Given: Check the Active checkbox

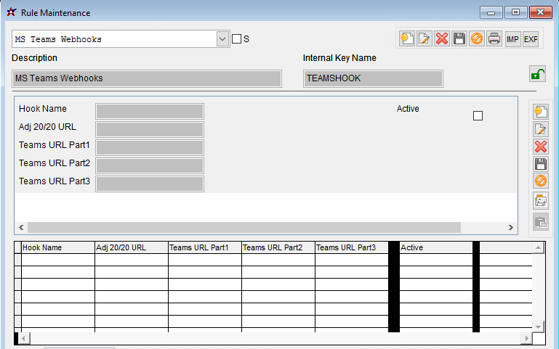Looking at the screenshot, I should 478,115.
